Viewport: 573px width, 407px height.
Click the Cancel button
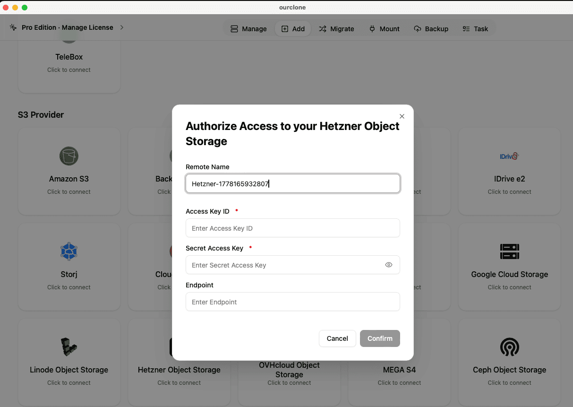tap(337, 338)
